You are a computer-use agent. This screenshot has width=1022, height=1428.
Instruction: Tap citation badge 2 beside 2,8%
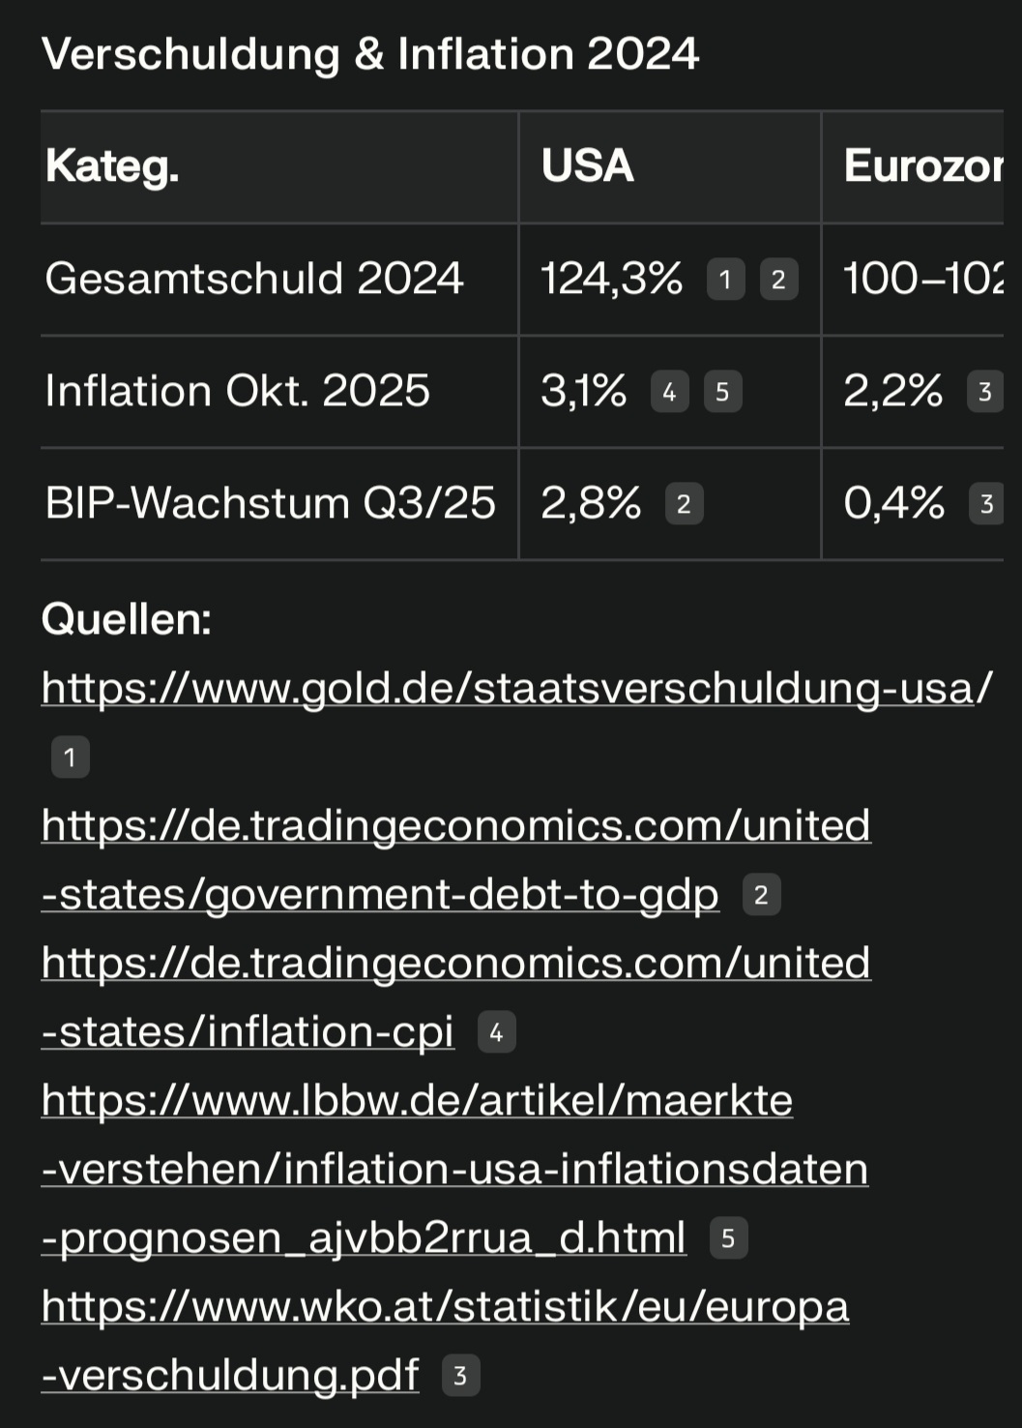coord(684,504)
